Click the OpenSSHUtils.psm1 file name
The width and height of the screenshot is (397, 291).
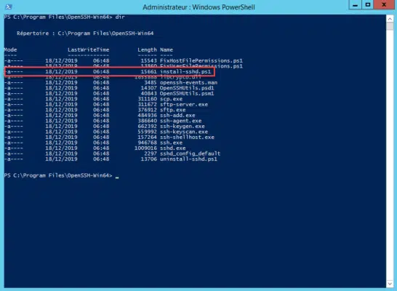coord(187,93)
